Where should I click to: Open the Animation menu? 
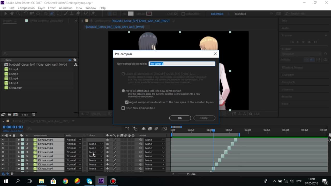65,8
